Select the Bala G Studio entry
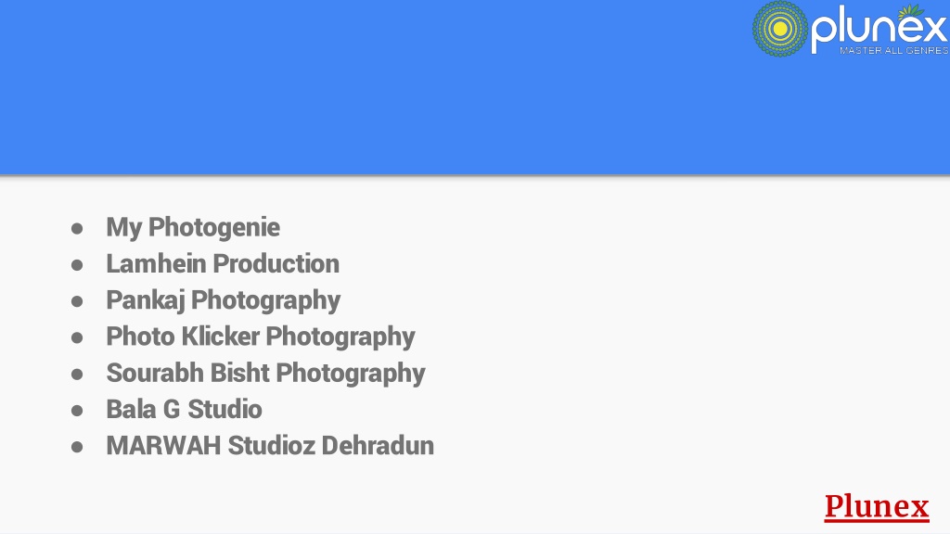The width and height of the screenshot is (950, 534). (184, 409)
